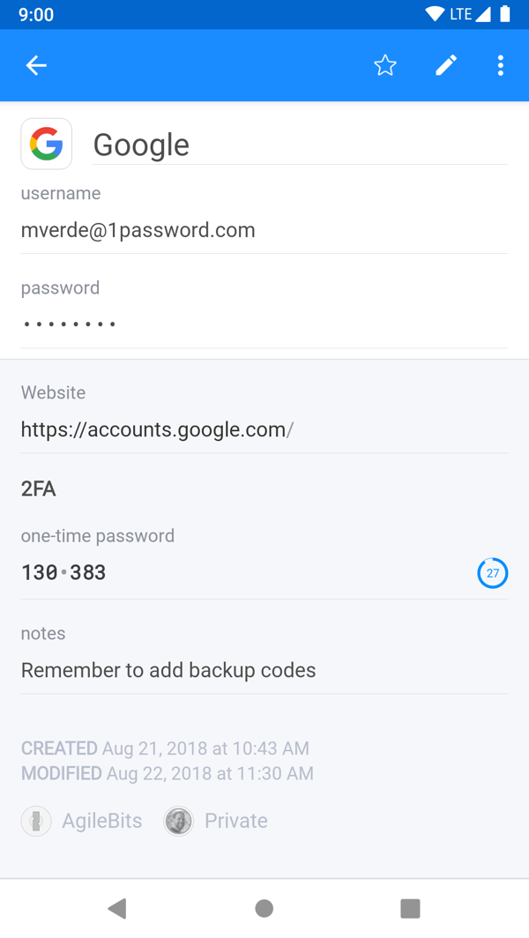529x938 pixels.
Task: Open the edit pencil to modify this login
Action: click(445, 65)
